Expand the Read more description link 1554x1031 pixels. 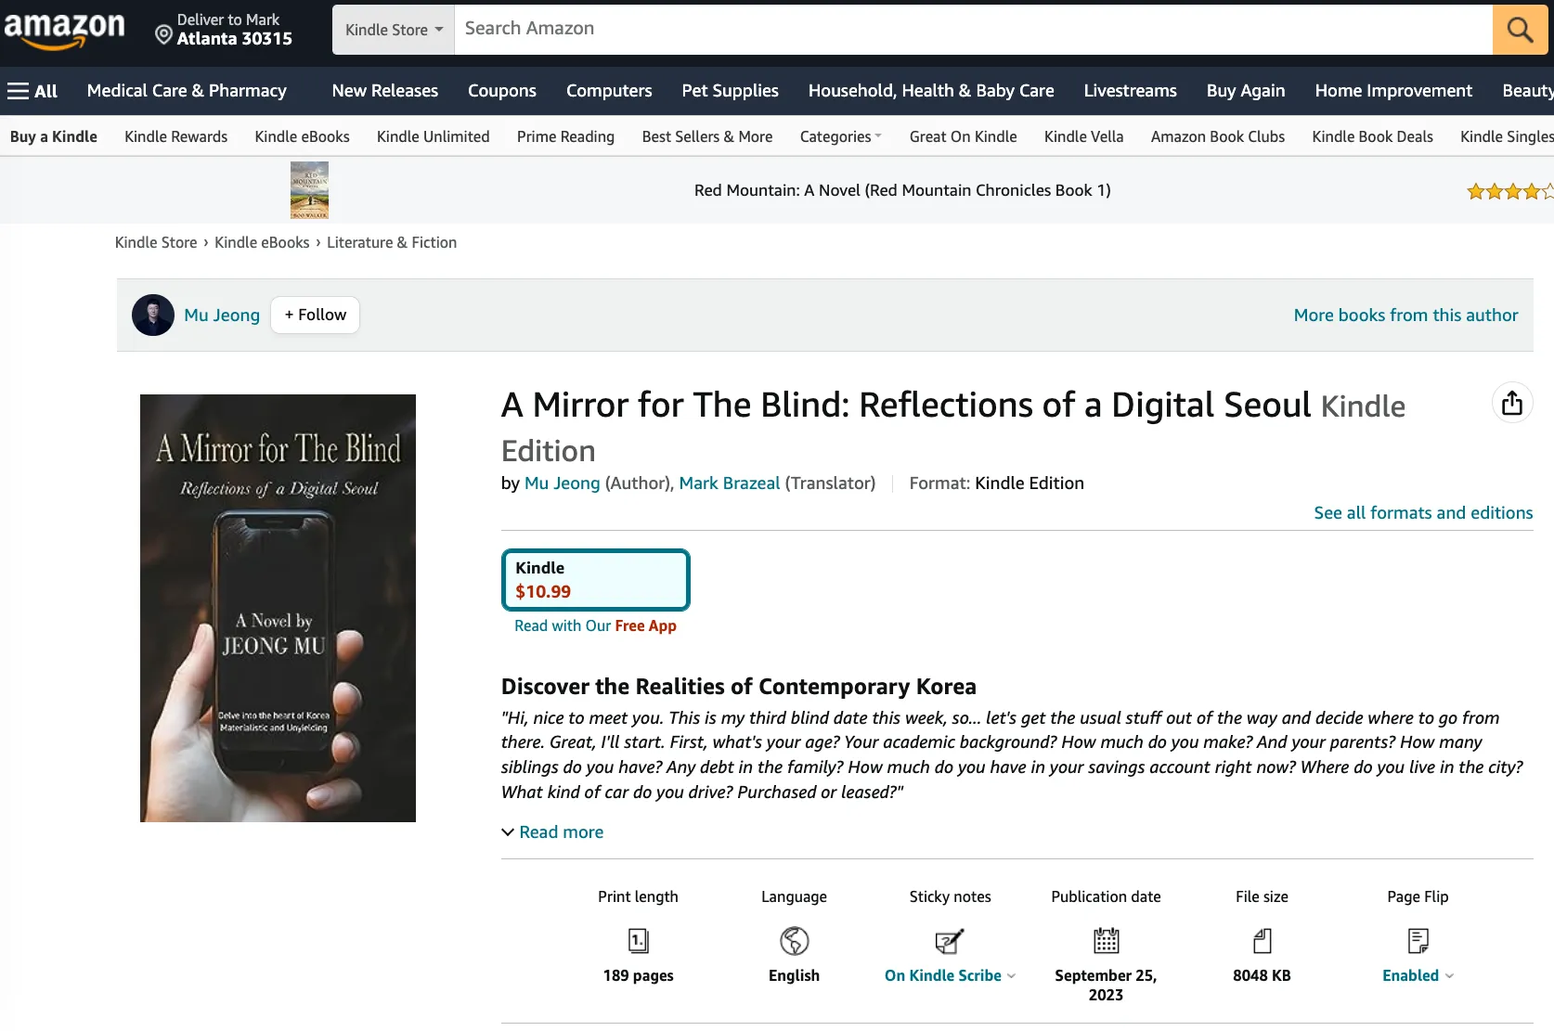click(x=552, y=832)
